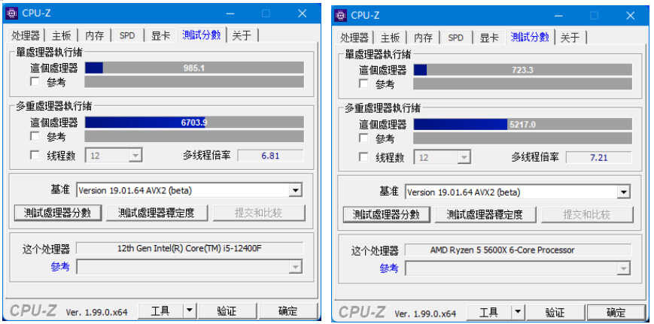This screenshot has width=654, height=324.
Task: Click 工具 button in Ryzen 5600X window
Action: tap(489, 312)
